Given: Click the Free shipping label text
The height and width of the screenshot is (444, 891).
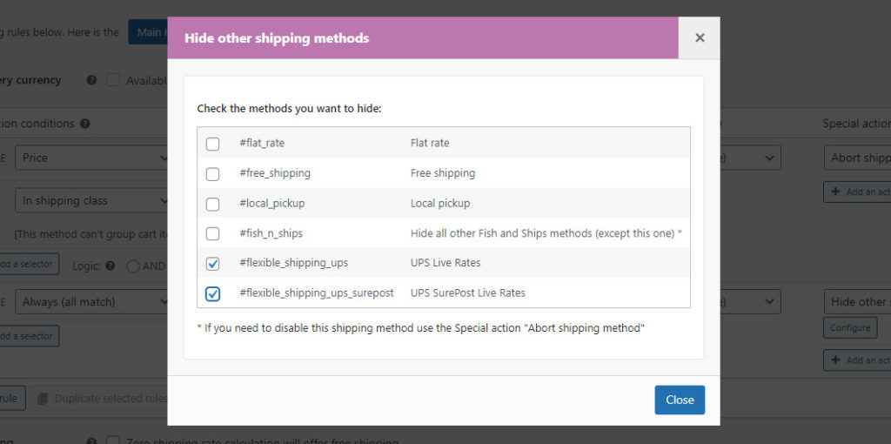Looking at the screenshot, I should click(443, 173).
